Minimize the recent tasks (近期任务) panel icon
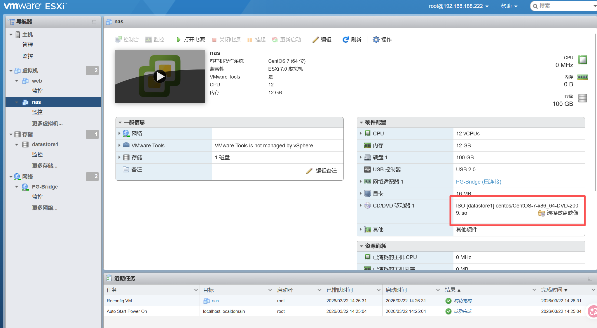597x328 pixels. coord(590,279)
